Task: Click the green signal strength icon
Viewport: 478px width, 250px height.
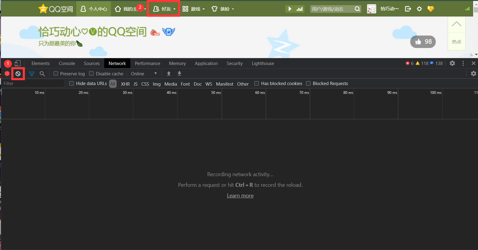Action: click(467, 9)
